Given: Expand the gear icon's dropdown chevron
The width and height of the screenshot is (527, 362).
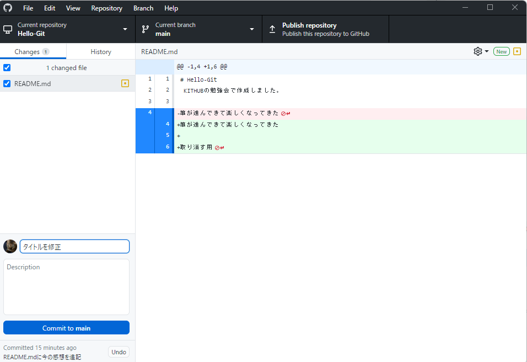Looking at the screenshot, I should pyautogui.click(x=486, y=51).
